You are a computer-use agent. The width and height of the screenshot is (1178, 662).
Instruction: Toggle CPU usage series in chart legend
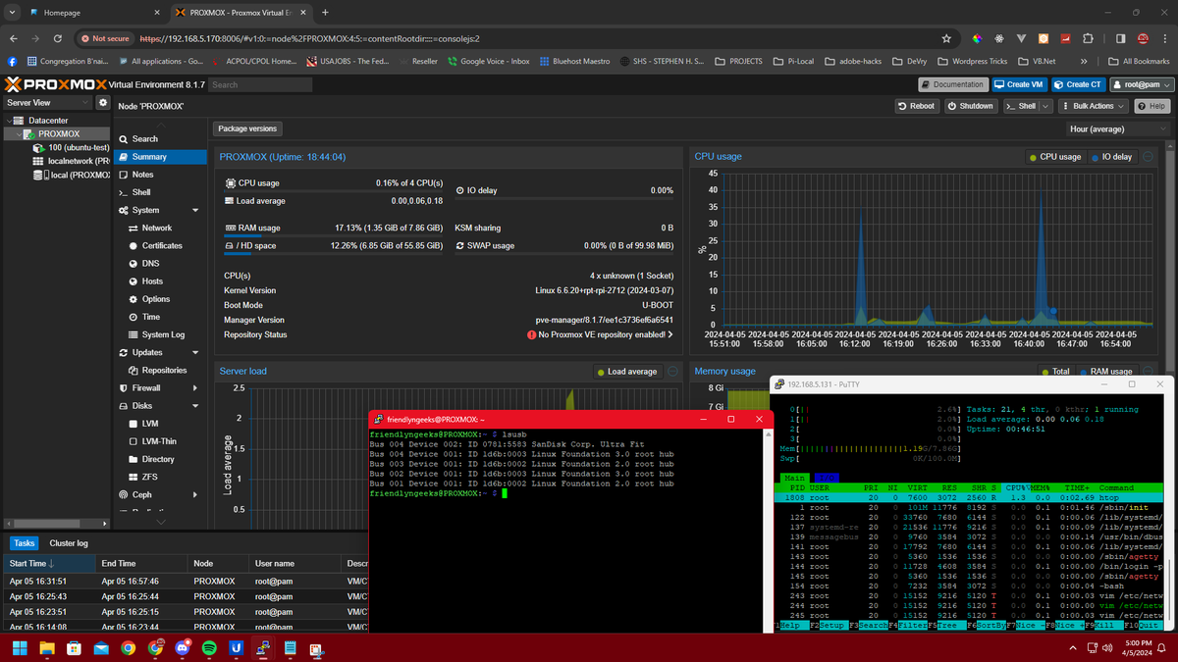pos(1054,157)
